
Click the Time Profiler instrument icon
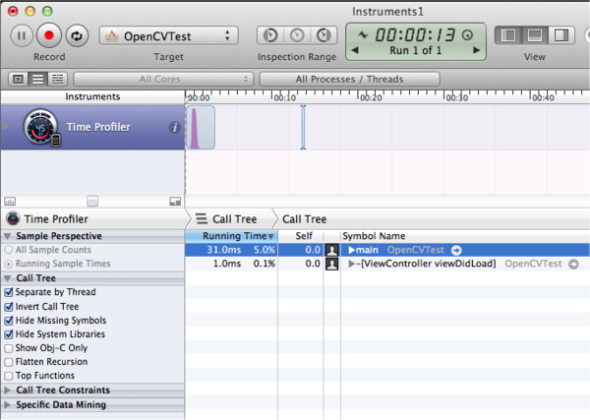[x=41, y=128]
